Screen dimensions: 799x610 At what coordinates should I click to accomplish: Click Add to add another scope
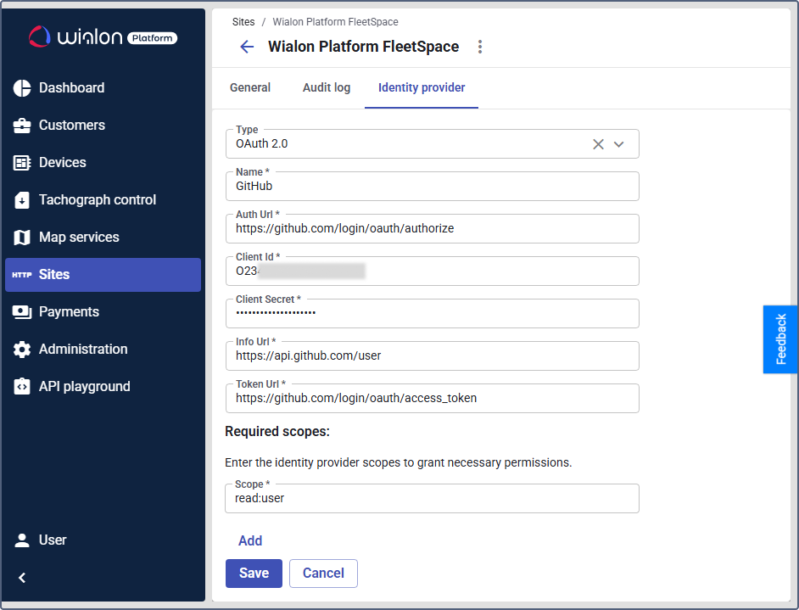click(x=250, y=540)
